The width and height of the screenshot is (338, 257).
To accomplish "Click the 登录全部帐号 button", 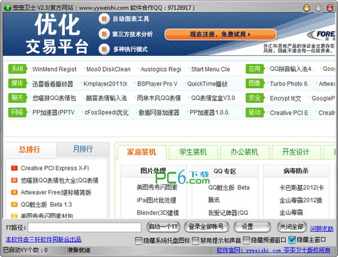I will [x=206, y=227].
